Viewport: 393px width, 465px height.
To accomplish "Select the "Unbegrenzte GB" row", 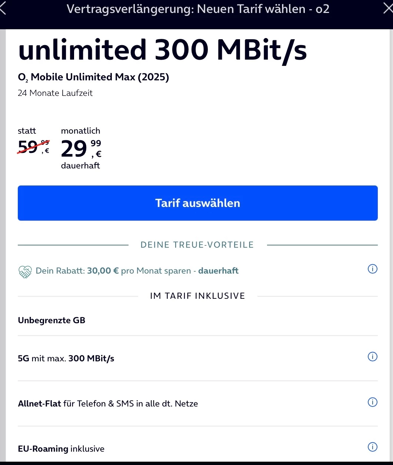I will click(51, 320).
